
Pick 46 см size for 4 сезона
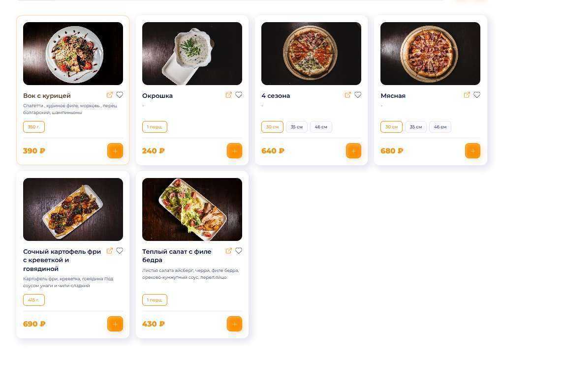[321, 127]
